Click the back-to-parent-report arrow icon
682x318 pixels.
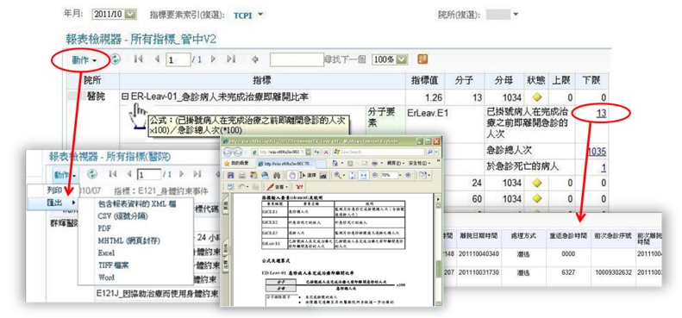(255, 59)
